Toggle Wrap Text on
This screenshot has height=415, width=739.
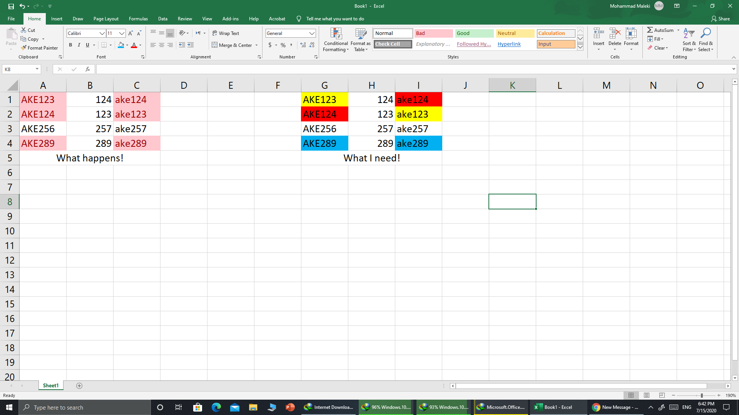pos(226,33)
